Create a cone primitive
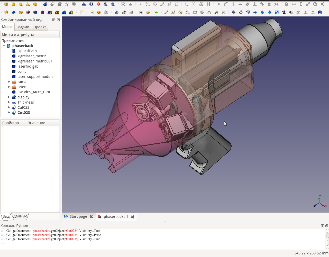 tap(28, 4)
